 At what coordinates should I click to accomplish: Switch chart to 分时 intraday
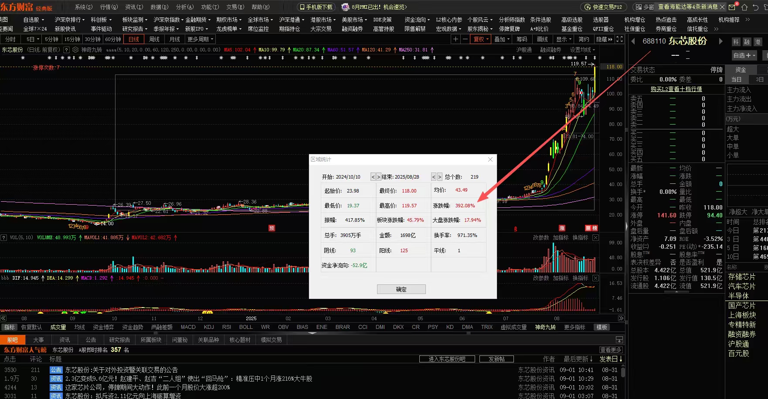(x=10, y=39)
